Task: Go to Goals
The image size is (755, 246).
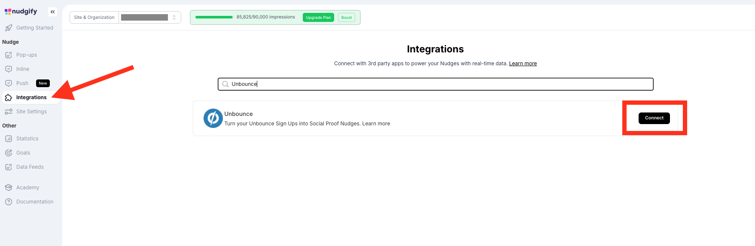Action: coord(23,153)
